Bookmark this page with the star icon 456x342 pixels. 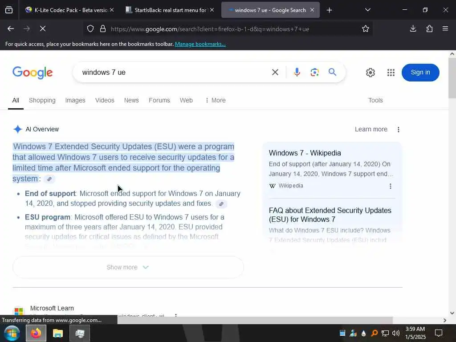pyautogui.click(x=366, y=29)
